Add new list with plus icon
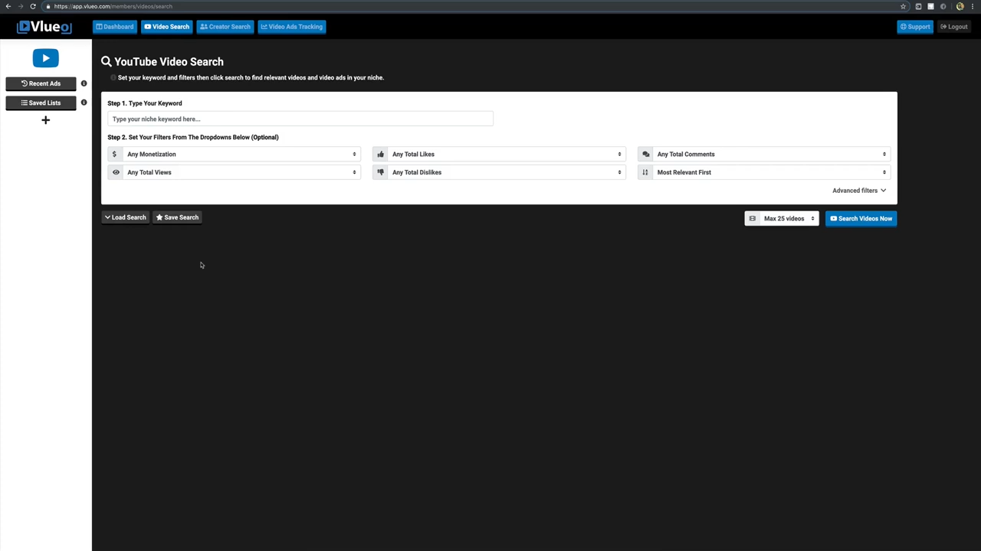The height and width of the screenshot is (551, 981). point(45,120)
